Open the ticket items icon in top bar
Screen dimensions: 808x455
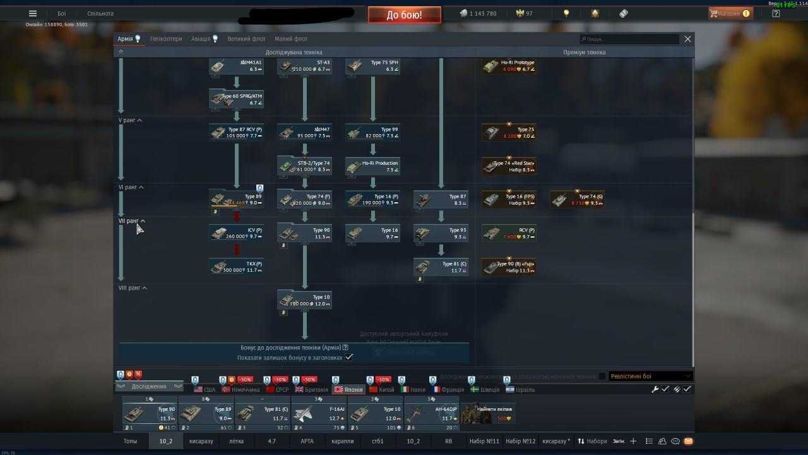624,13
